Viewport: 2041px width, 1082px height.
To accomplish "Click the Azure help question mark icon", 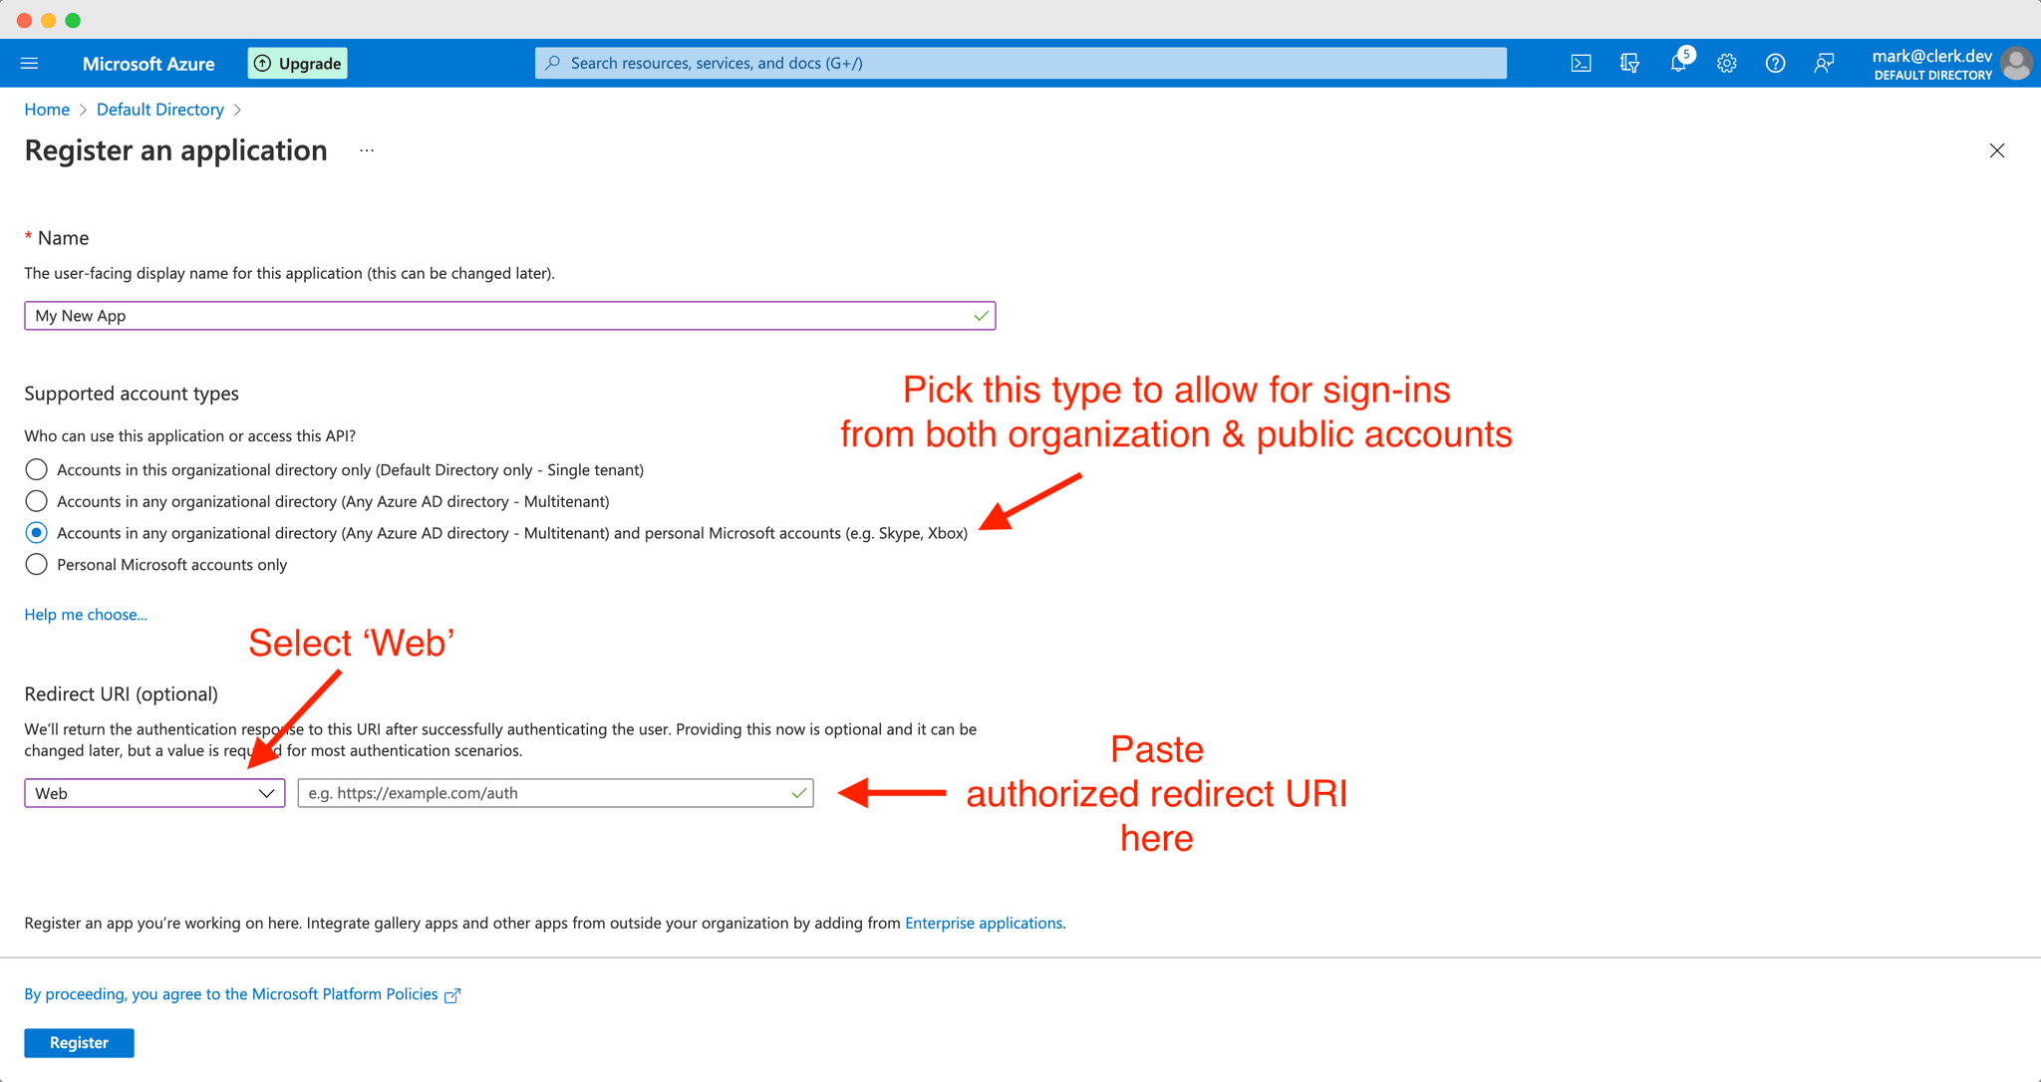I will (1772, 62).
